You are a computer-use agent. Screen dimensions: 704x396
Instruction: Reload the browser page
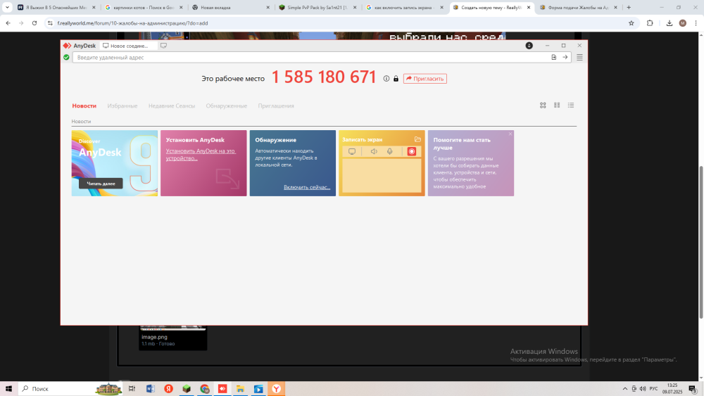point(34,23)
